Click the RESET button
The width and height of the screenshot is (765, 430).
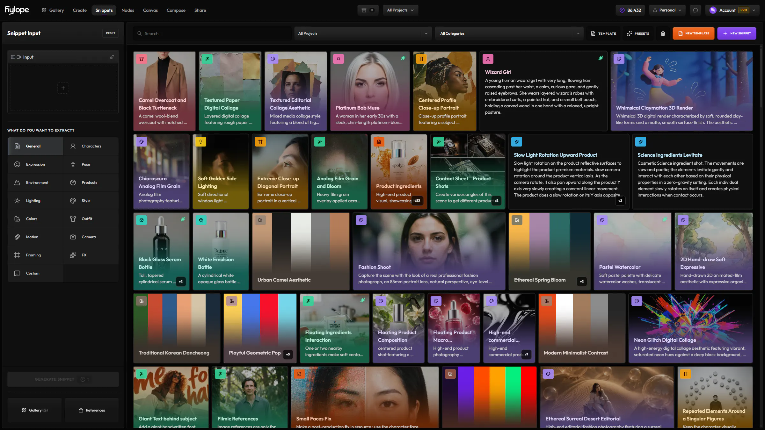click(x=111, y=33)
